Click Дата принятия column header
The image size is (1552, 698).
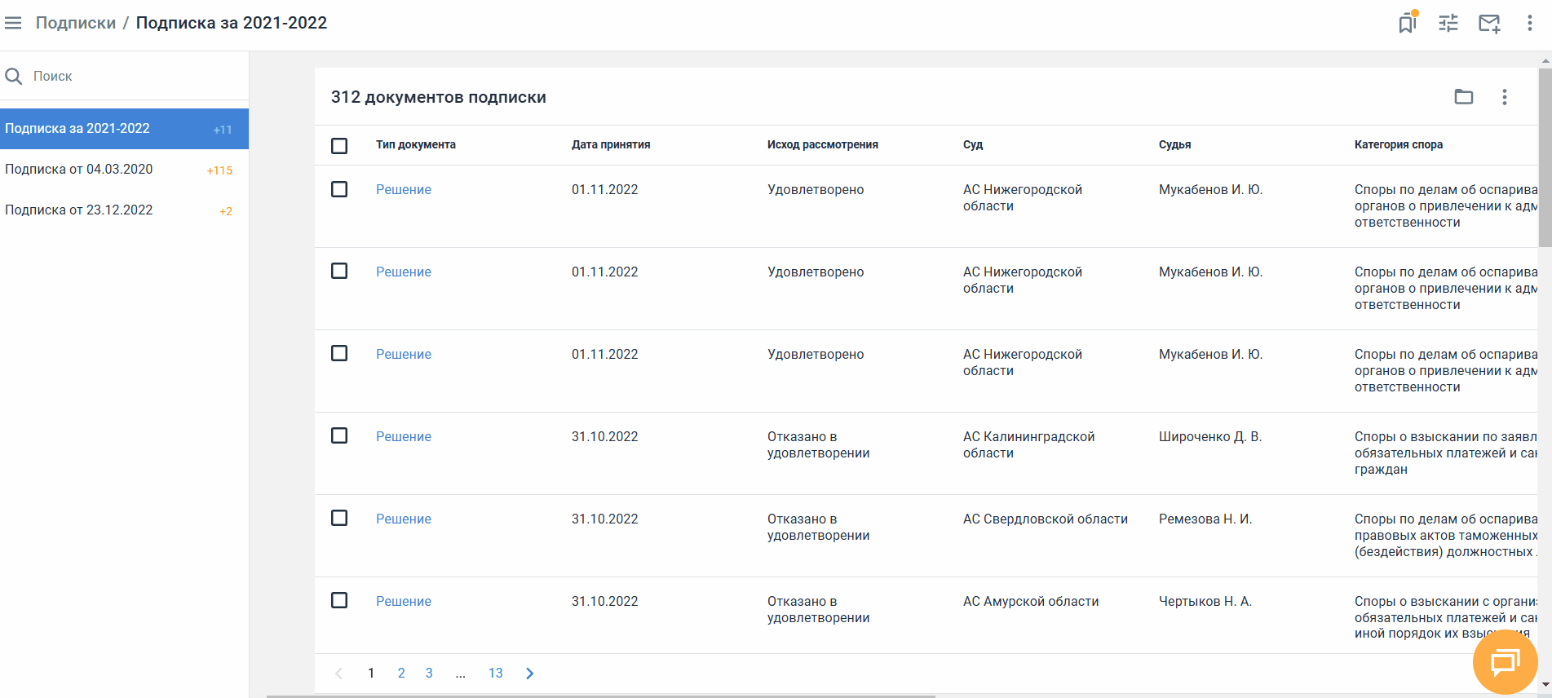click(x=611, y=144)
